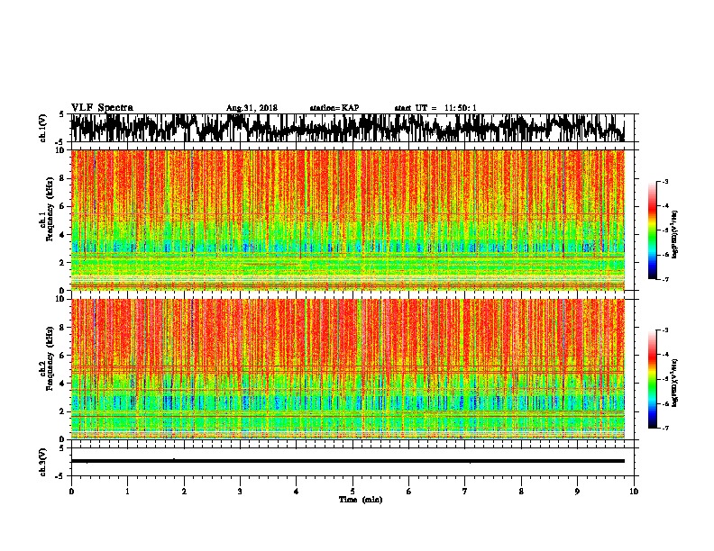Click the time axis tick label "8"
This screenshot has width=714, height=551.
click(521, 492)
